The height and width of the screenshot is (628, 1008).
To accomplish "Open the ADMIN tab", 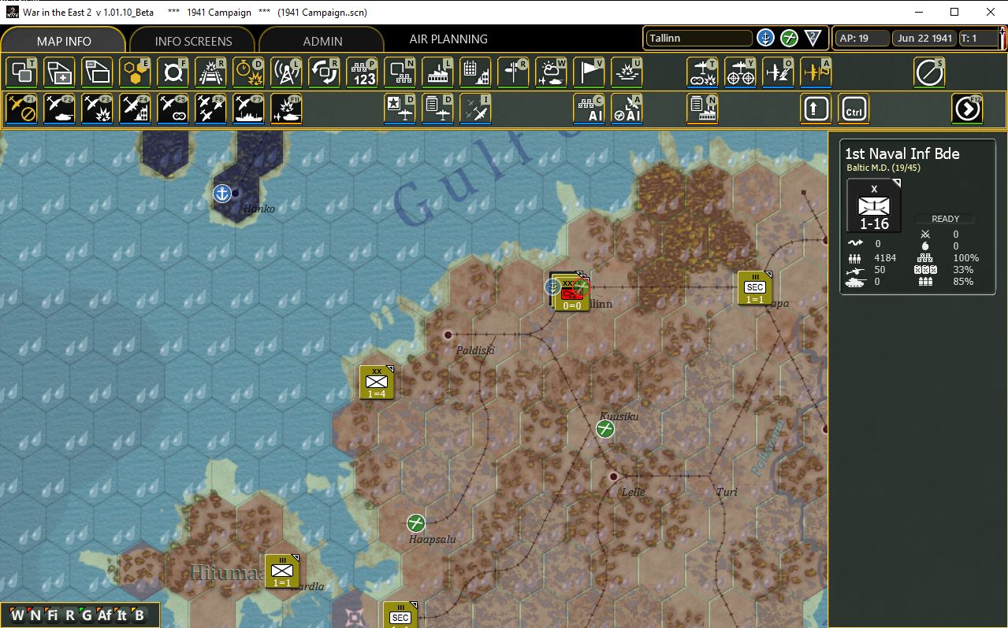I will [322, 40].
